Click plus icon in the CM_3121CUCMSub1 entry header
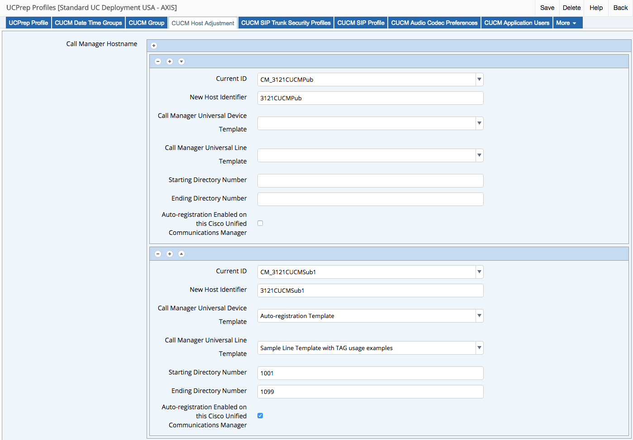The width and height of the screenshot is (633, 440). click(x=170, y=254)
